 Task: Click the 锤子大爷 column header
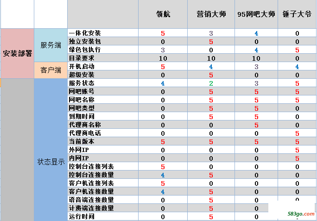pos(297,14)
